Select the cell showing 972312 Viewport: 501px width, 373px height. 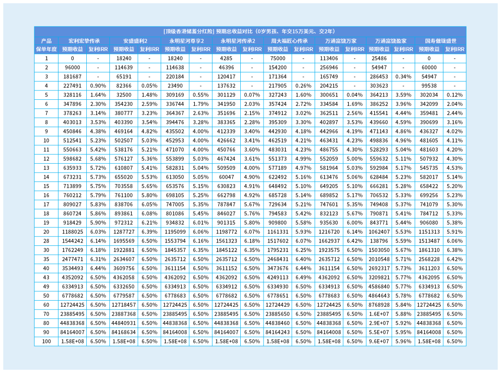124,223
